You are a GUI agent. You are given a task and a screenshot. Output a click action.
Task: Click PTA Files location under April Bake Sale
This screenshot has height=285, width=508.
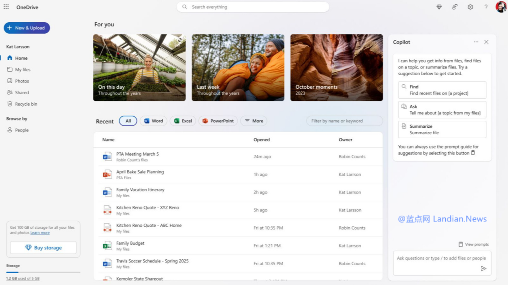(x=123, y=178)
